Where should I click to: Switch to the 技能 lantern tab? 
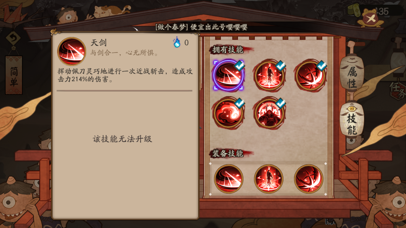(x=352, y=119)
